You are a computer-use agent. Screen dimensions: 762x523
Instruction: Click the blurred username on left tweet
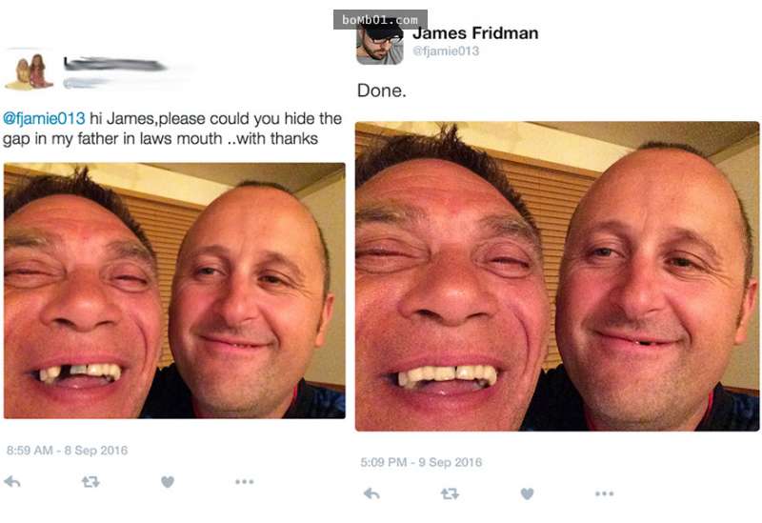point(114,64)
